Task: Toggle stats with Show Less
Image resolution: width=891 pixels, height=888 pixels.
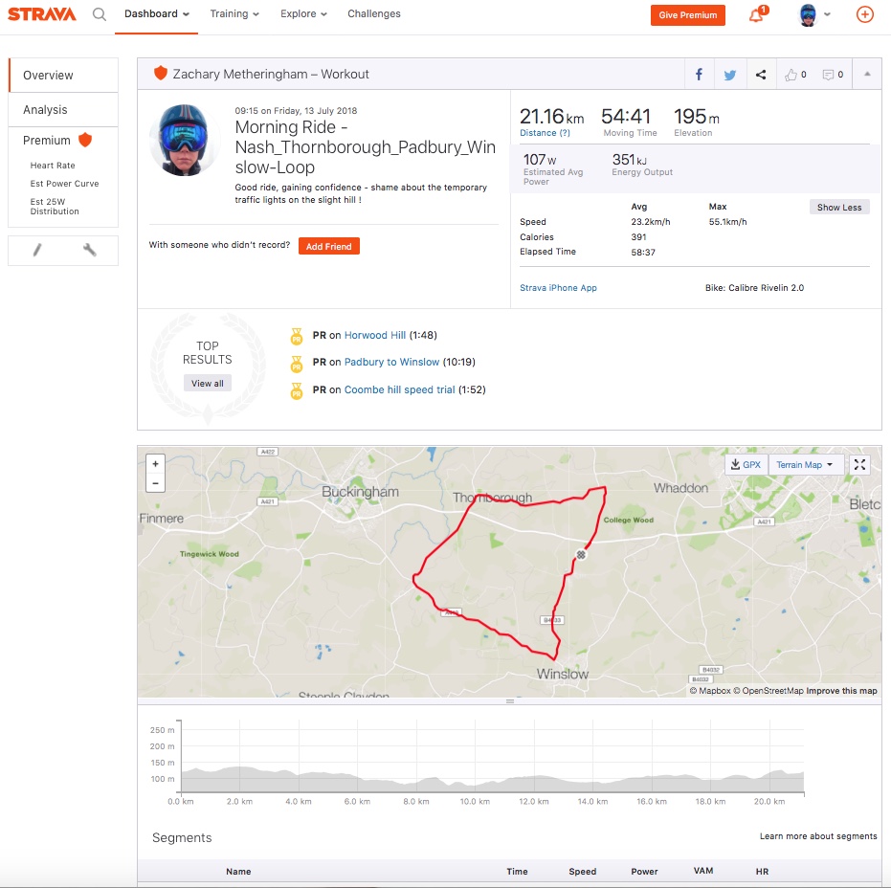Action: click(x=839, y=206)
